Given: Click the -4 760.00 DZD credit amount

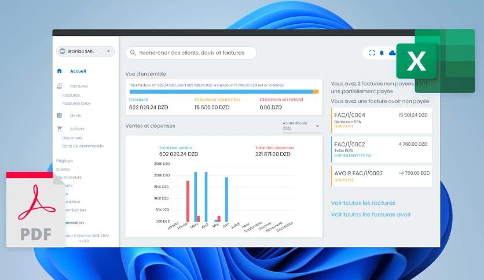Looking at the screenshot, I should tap(414, 173).
